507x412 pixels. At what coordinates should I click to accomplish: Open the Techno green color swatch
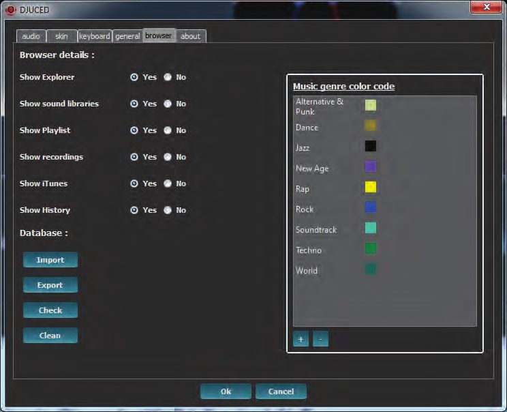click(371, 248)
